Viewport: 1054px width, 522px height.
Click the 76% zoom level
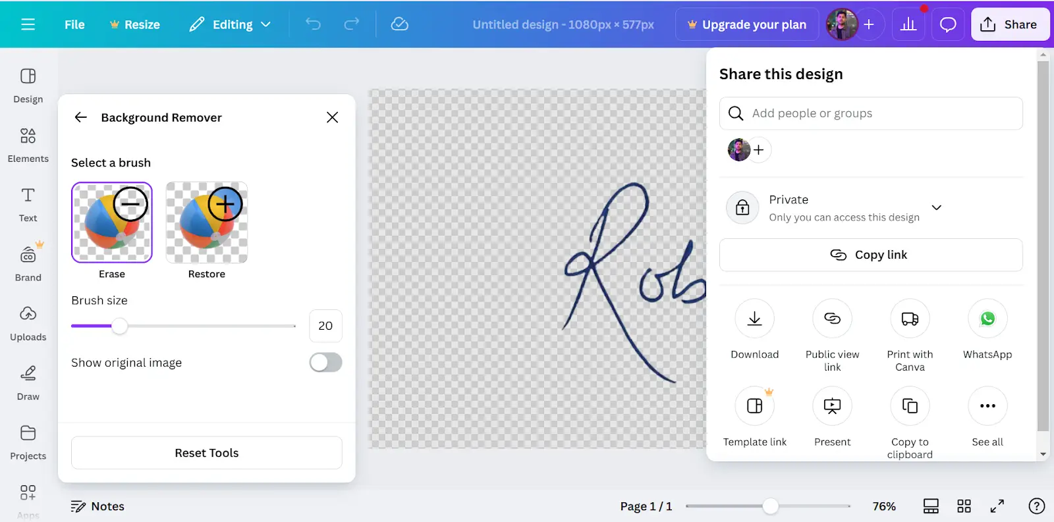tap(884, 506)
